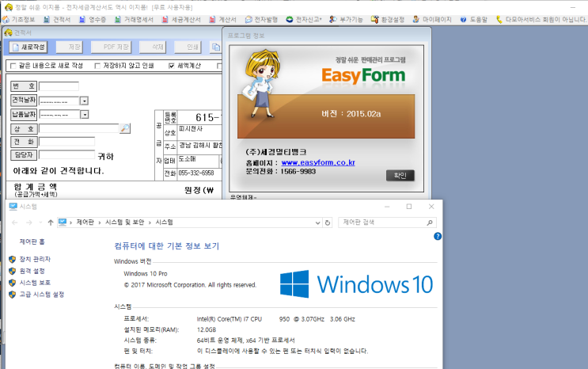Open the 기초정보 menu
The height and width of the screenshot is (369, 588).
tap(19, 20)
